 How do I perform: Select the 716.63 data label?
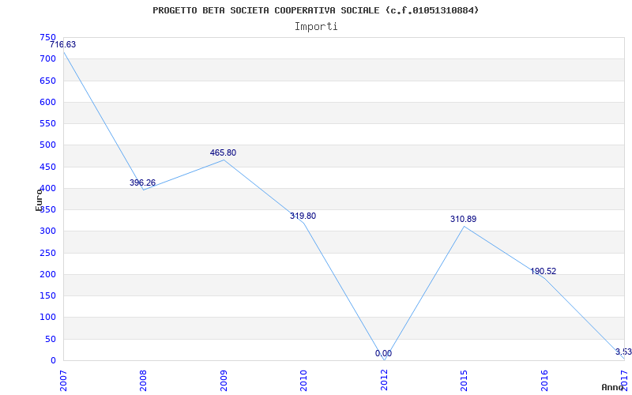click(63, 44)
